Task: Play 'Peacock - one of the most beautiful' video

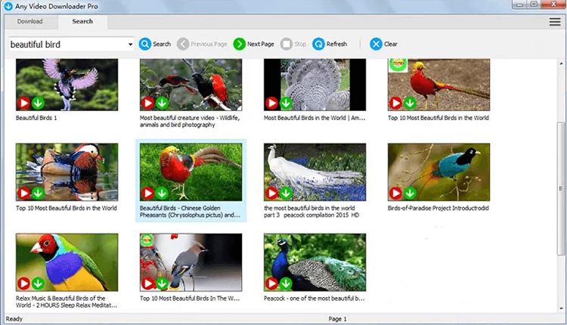Action: [x=271, y=283]
